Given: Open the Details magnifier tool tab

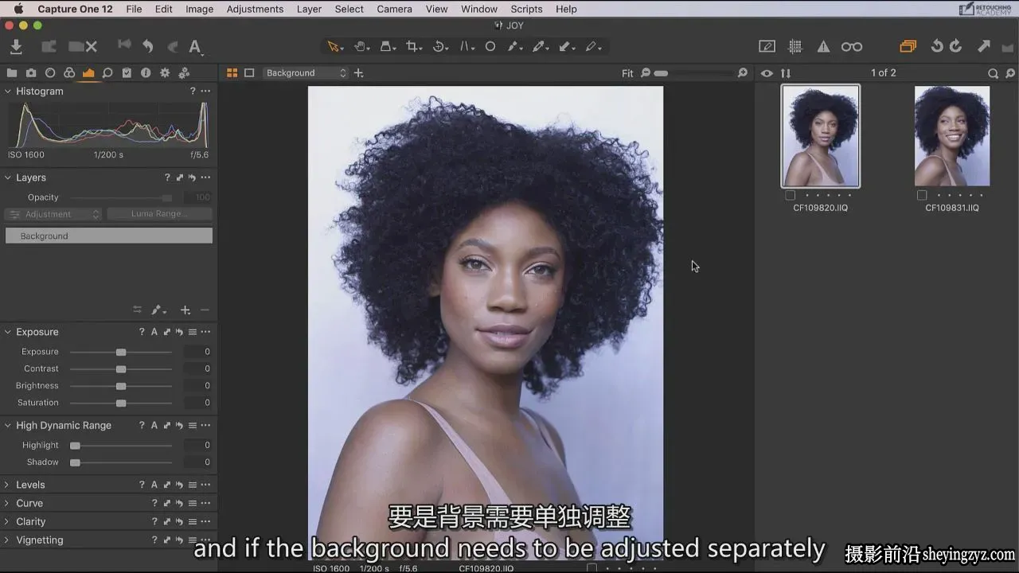Looking at the screenshot, I should (107, 73).
